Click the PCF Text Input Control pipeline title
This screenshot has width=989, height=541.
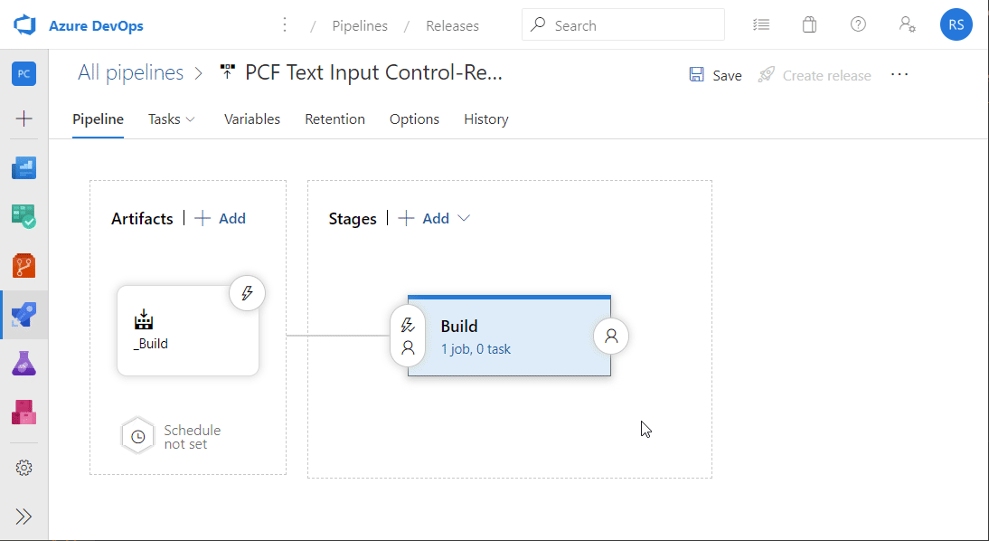373,72
